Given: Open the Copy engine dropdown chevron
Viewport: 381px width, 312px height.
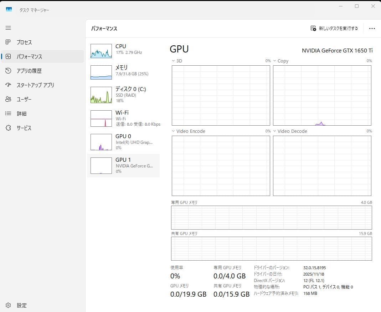Looking at the screenshot, I should pos(274,61).
